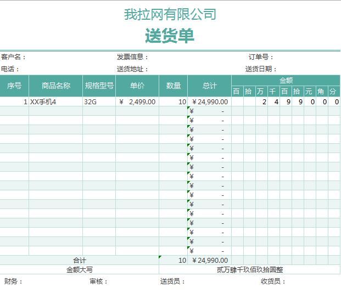Viewport: 341px width, 299px height.
Task: Select the 合计 label cell
Action: tap(80, 260)
